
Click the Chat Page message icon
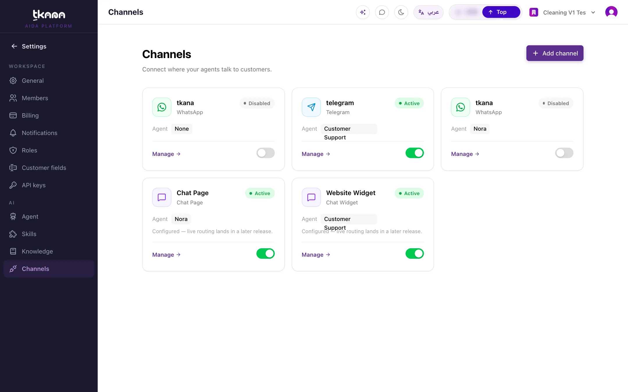(162, 197)
